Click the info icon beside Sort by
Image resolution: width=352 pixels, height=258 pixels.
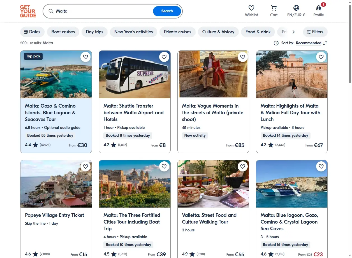click(276, 43)
